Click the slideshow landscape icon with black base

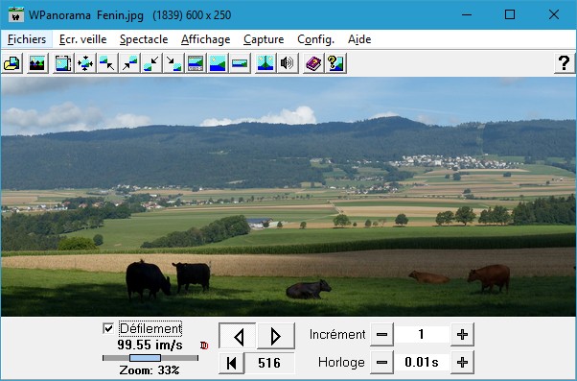37,63
